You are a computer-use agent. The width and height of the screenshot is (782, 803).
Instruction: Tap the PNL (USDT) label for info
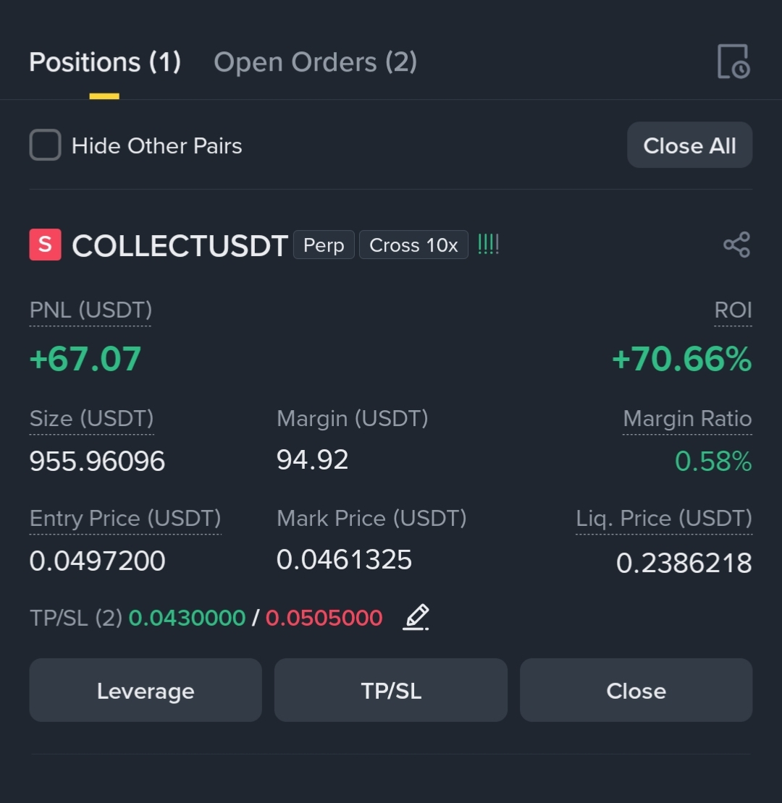[91, 310]
